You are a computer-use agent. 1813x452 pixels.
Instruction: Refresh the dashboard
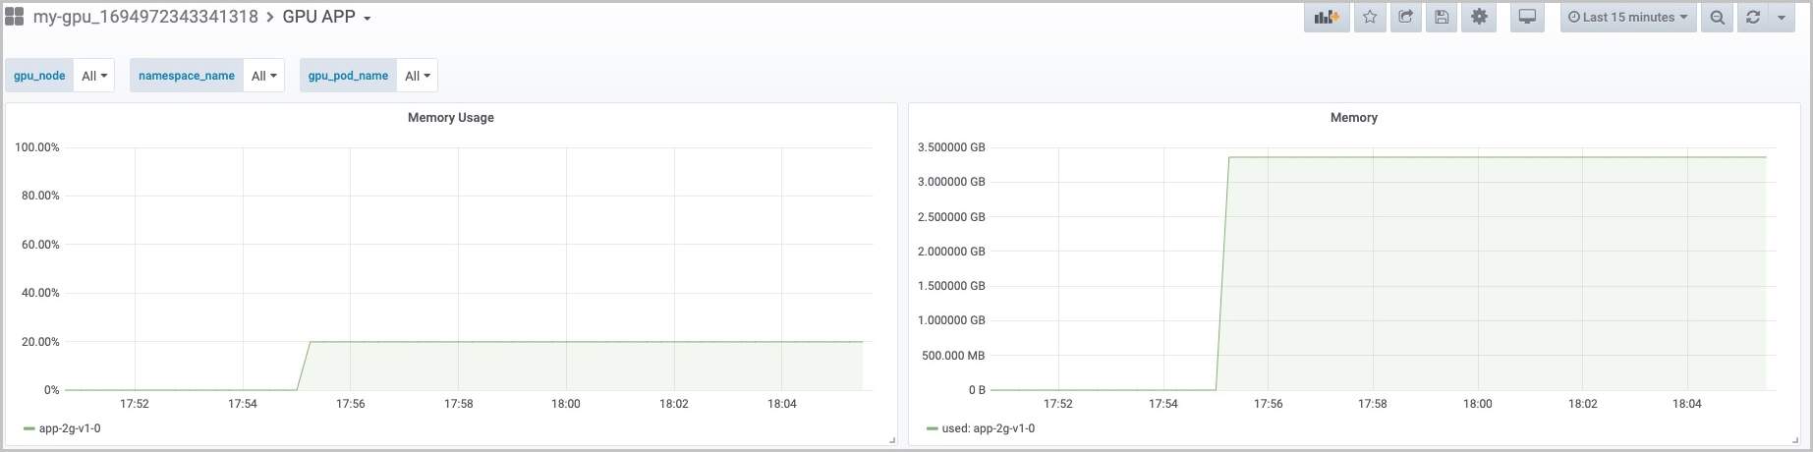(1752, 18)
